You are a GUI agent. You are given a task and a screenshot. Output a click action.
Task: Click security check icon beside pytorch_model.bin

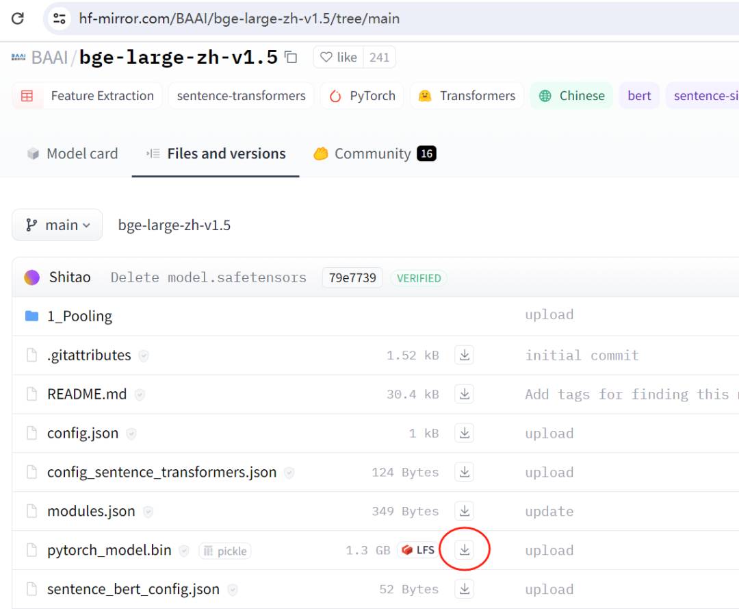184,551
